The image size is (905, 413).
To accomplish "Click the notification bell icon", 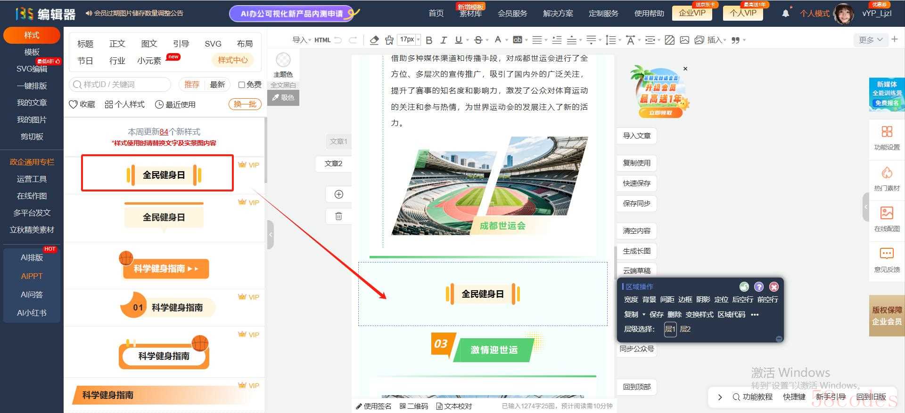I will point(785,13).
